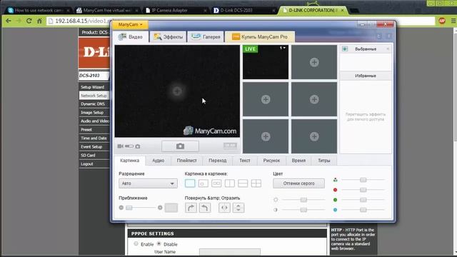Adjust the RGB combined color slider

tap(363, 180)
